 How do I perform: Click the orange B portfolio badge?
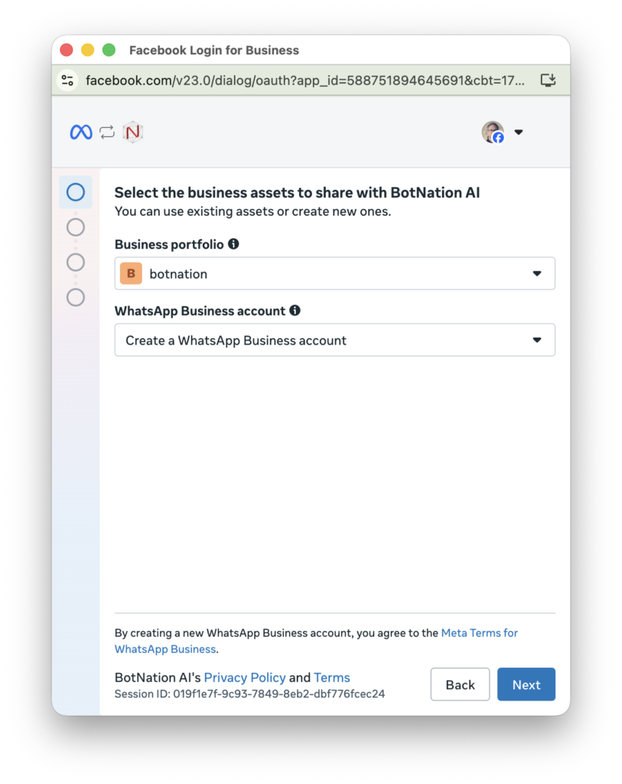click(x=131, y=273)
